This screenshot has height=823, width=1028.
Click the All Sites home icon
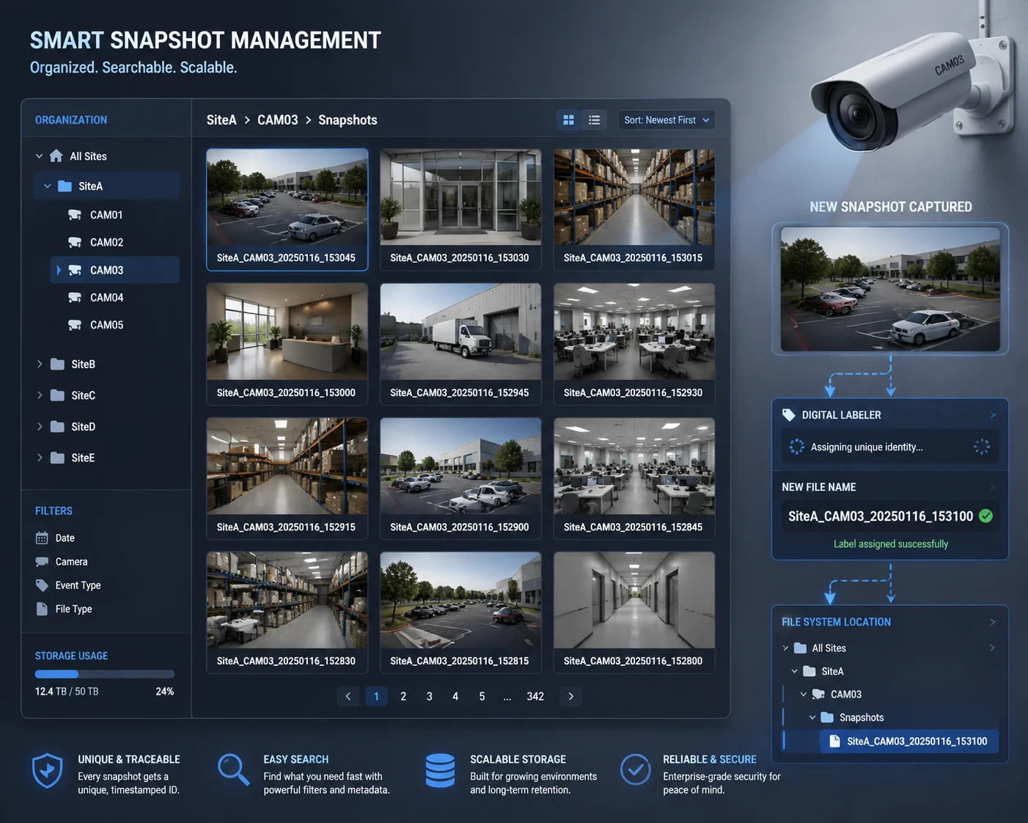[x=56, y=156]
